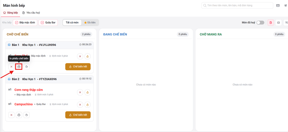Uncheck the Bếp mặc định kitchen filter
This screenshot has height=132, width=288.
tap(25, 23)
